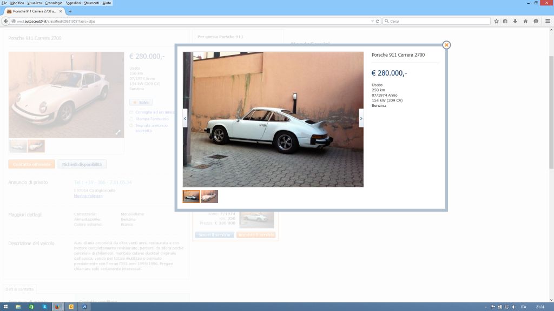Open the Aiuto menu
The width and height of the screenshot is (554, 311).
(x=107, y=3)
